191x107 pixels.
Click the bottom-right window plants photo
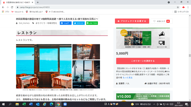pyautogui.click(x=86, y=74)
